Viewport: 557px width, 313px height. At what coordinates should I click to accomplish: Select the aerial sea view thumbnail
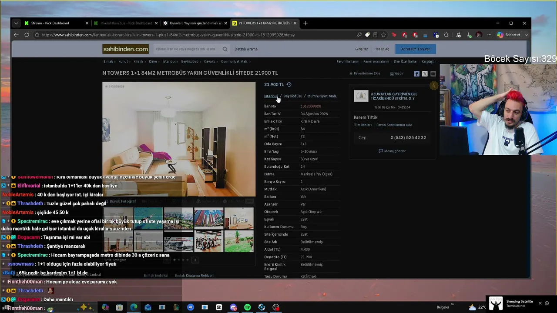pyautogui.click(x=148, y=218)
